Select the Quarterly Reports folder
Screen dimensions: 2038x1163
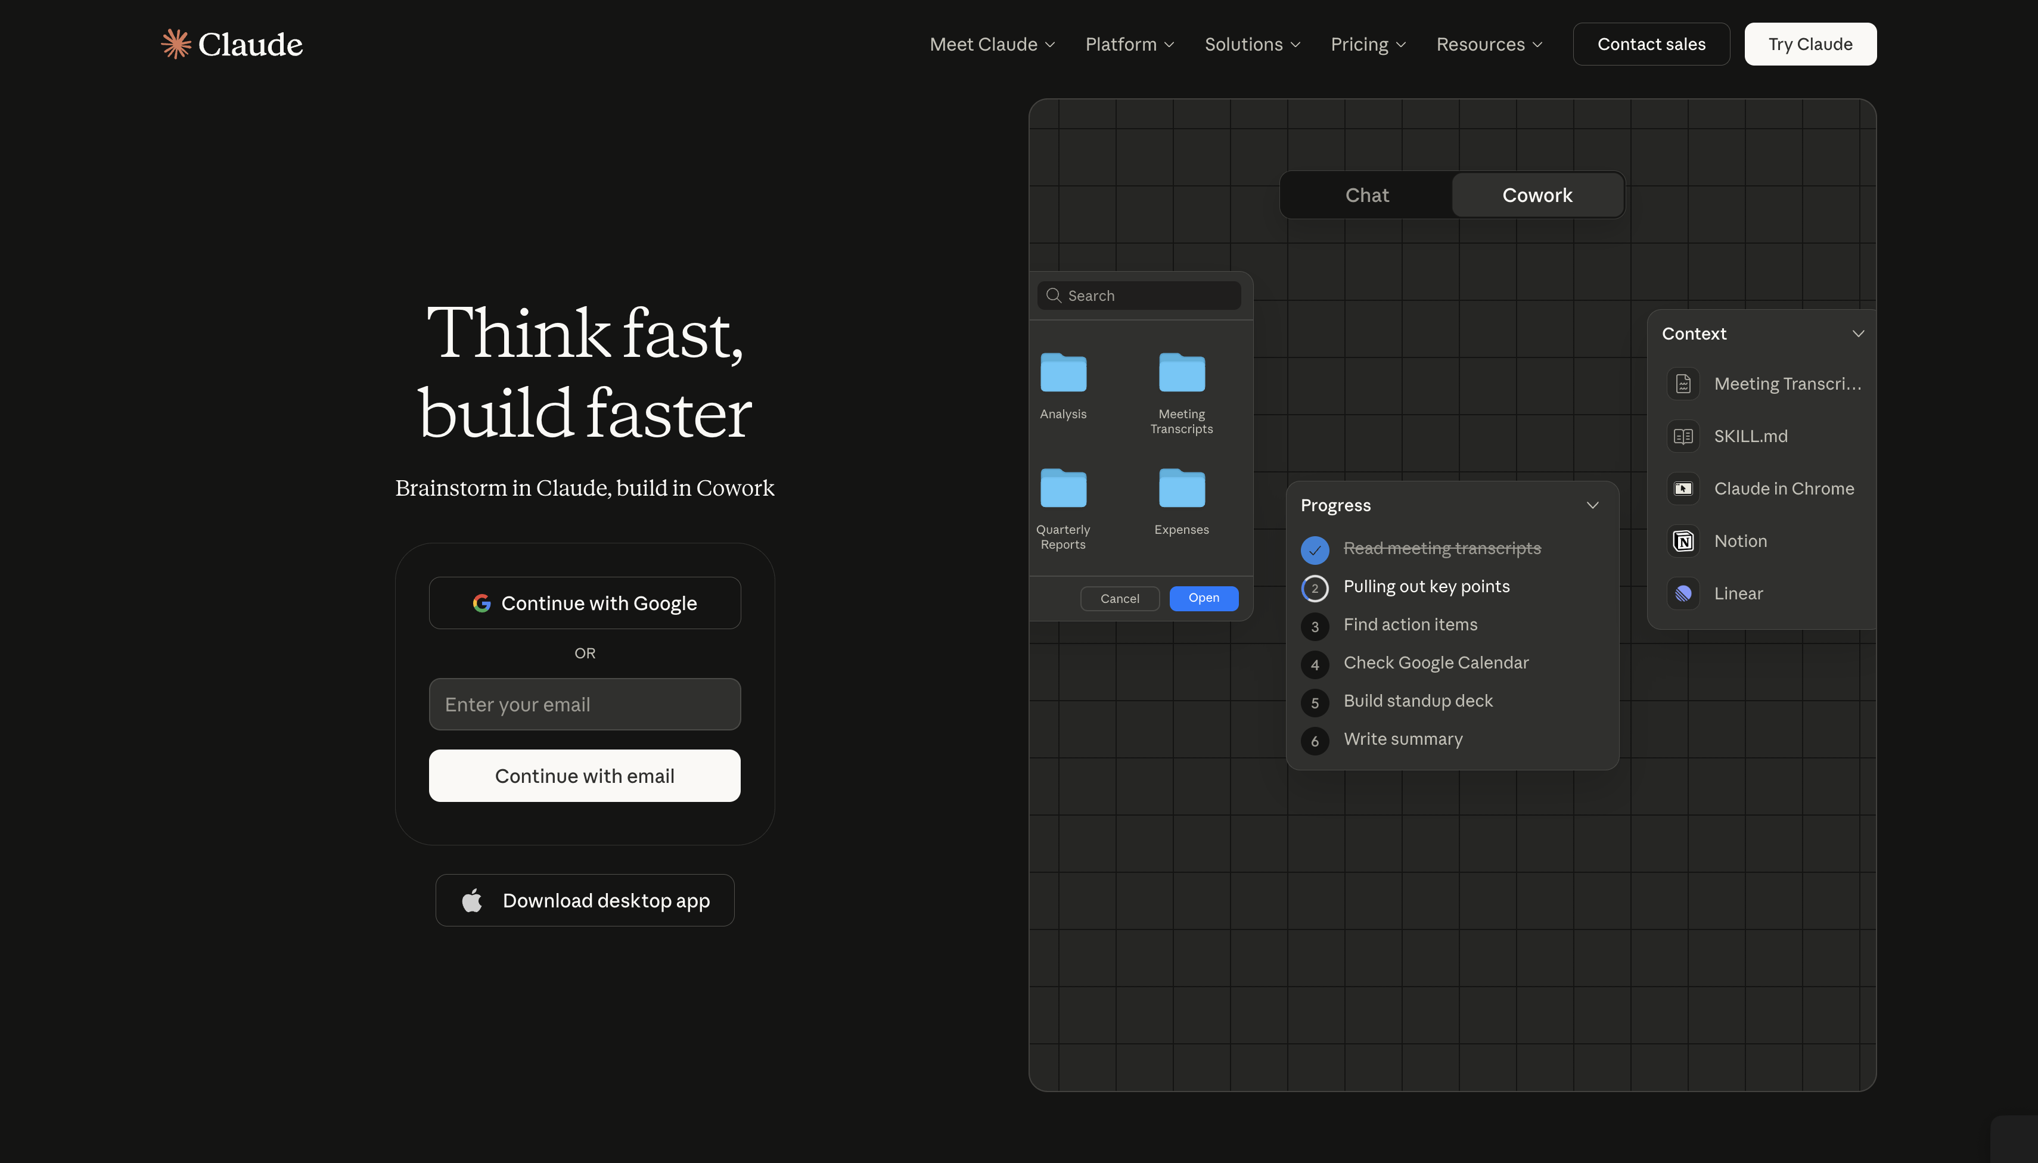pyautogui.click(x=1063, y=489)
